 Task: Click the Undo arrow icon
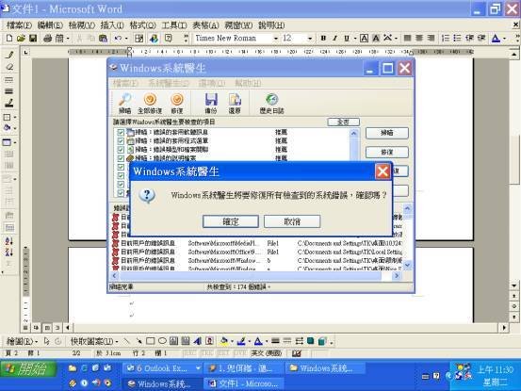click(118, 39)
